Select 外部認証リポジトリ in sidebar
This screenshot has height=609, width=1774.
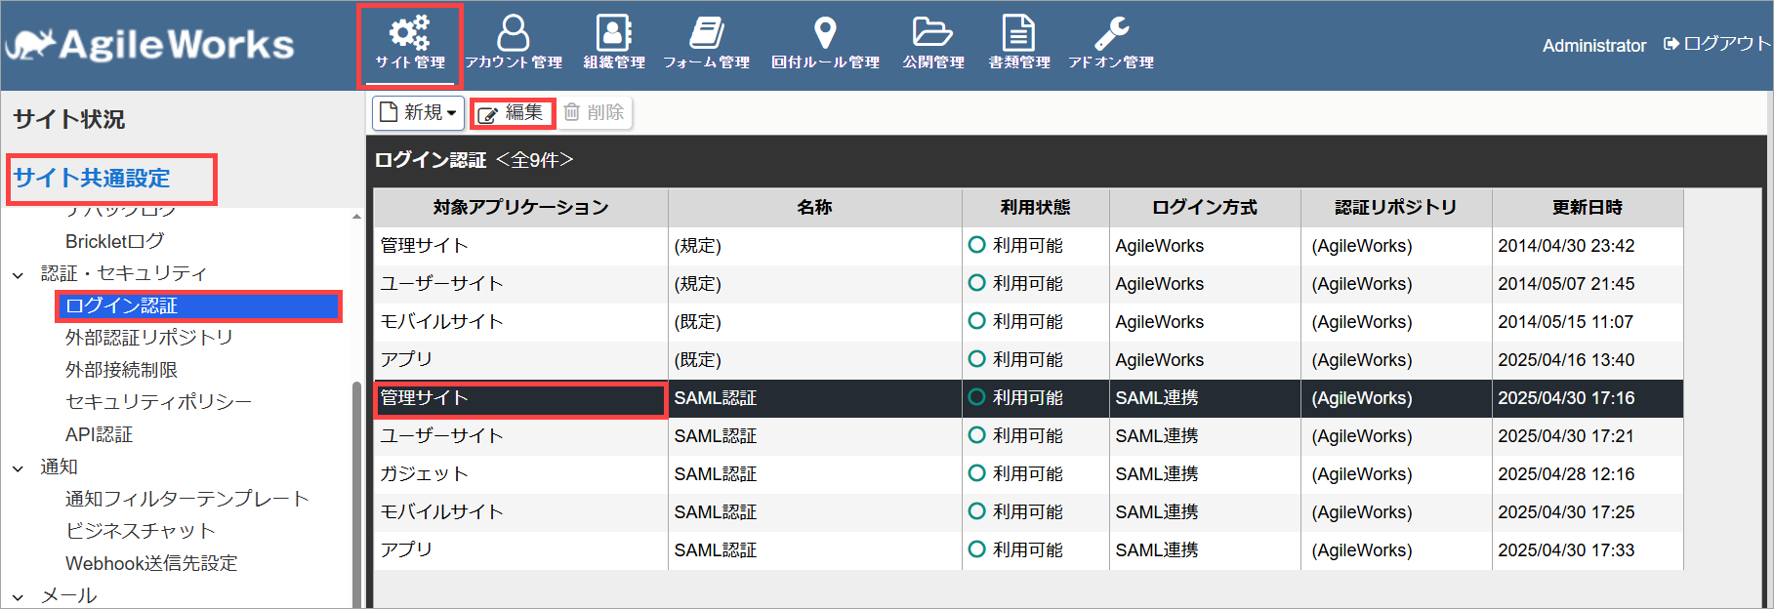(149, 338)
